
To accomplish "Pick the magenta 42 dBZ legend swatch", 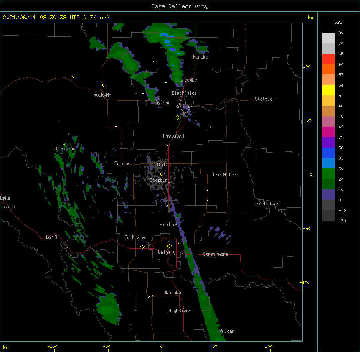I will click(328, 132).
